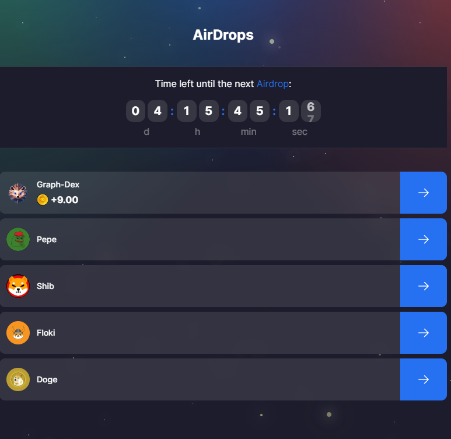The width and height of the screenshot is (451, 439).
Task: Select the Shib row label
Action: [45, 286]
